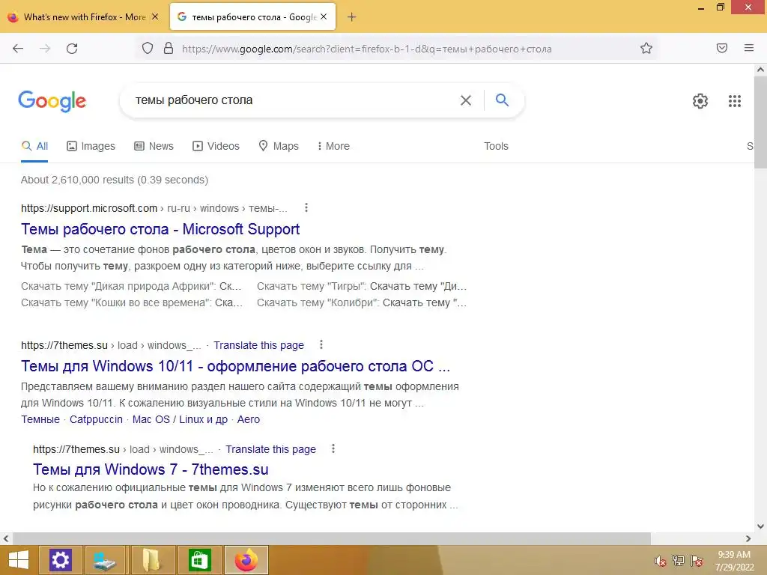This screenshot has width=767, height=575.
Task: Open File Explorer folder on taskbar
Action: click(x=152, y=560)
